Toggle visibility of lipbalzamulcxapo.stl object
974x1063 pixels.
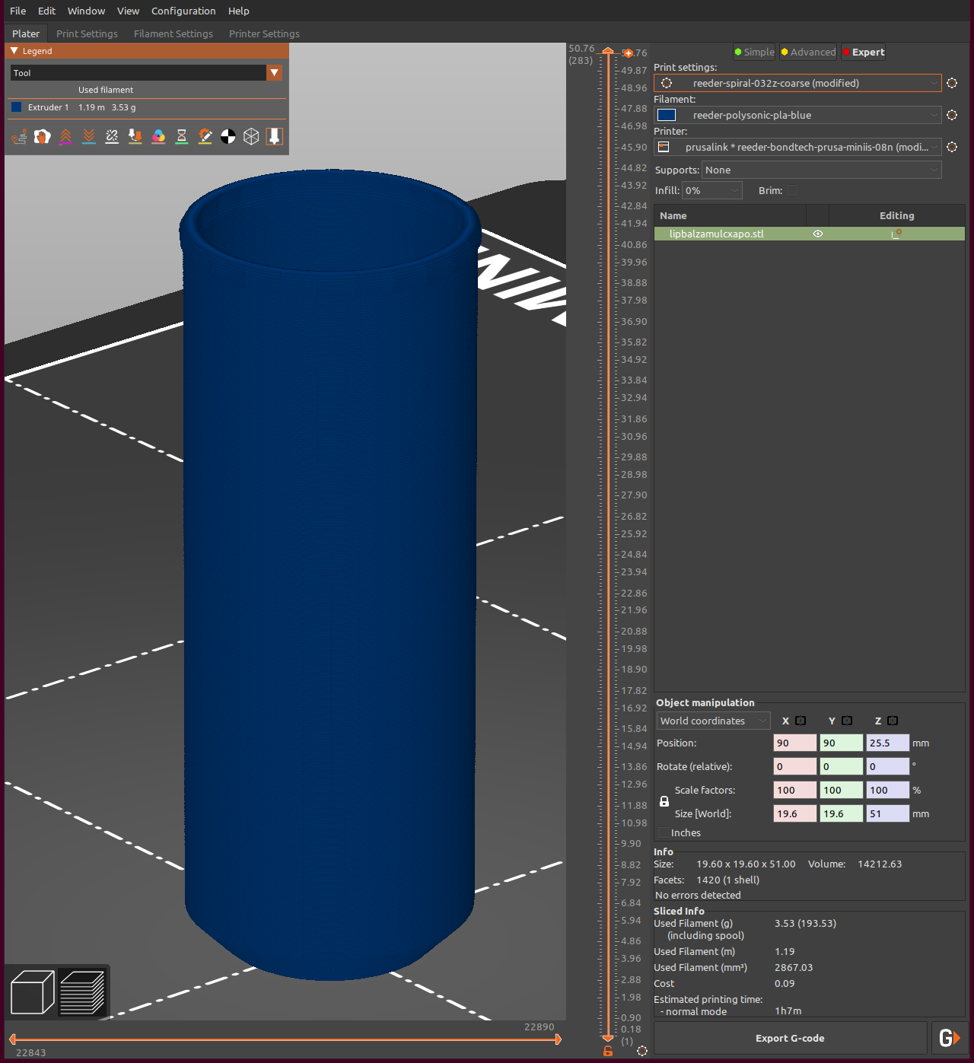pos(817,234)
